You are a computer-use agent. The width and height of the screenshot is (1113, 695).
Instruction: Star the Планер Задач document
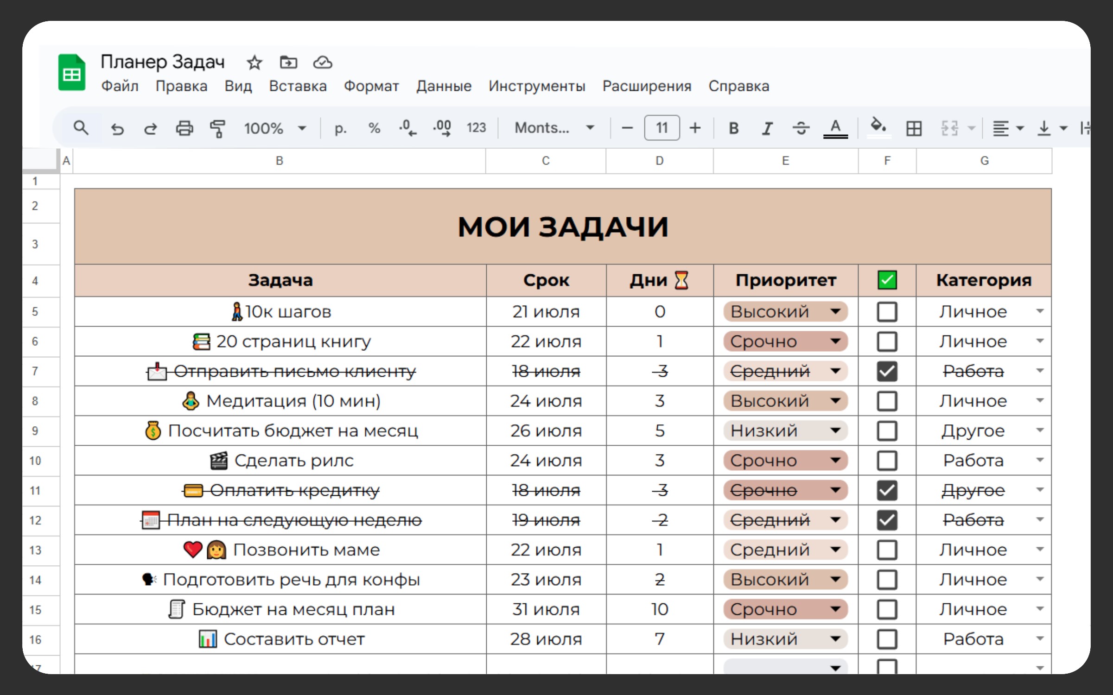click(x=254, y=62)
